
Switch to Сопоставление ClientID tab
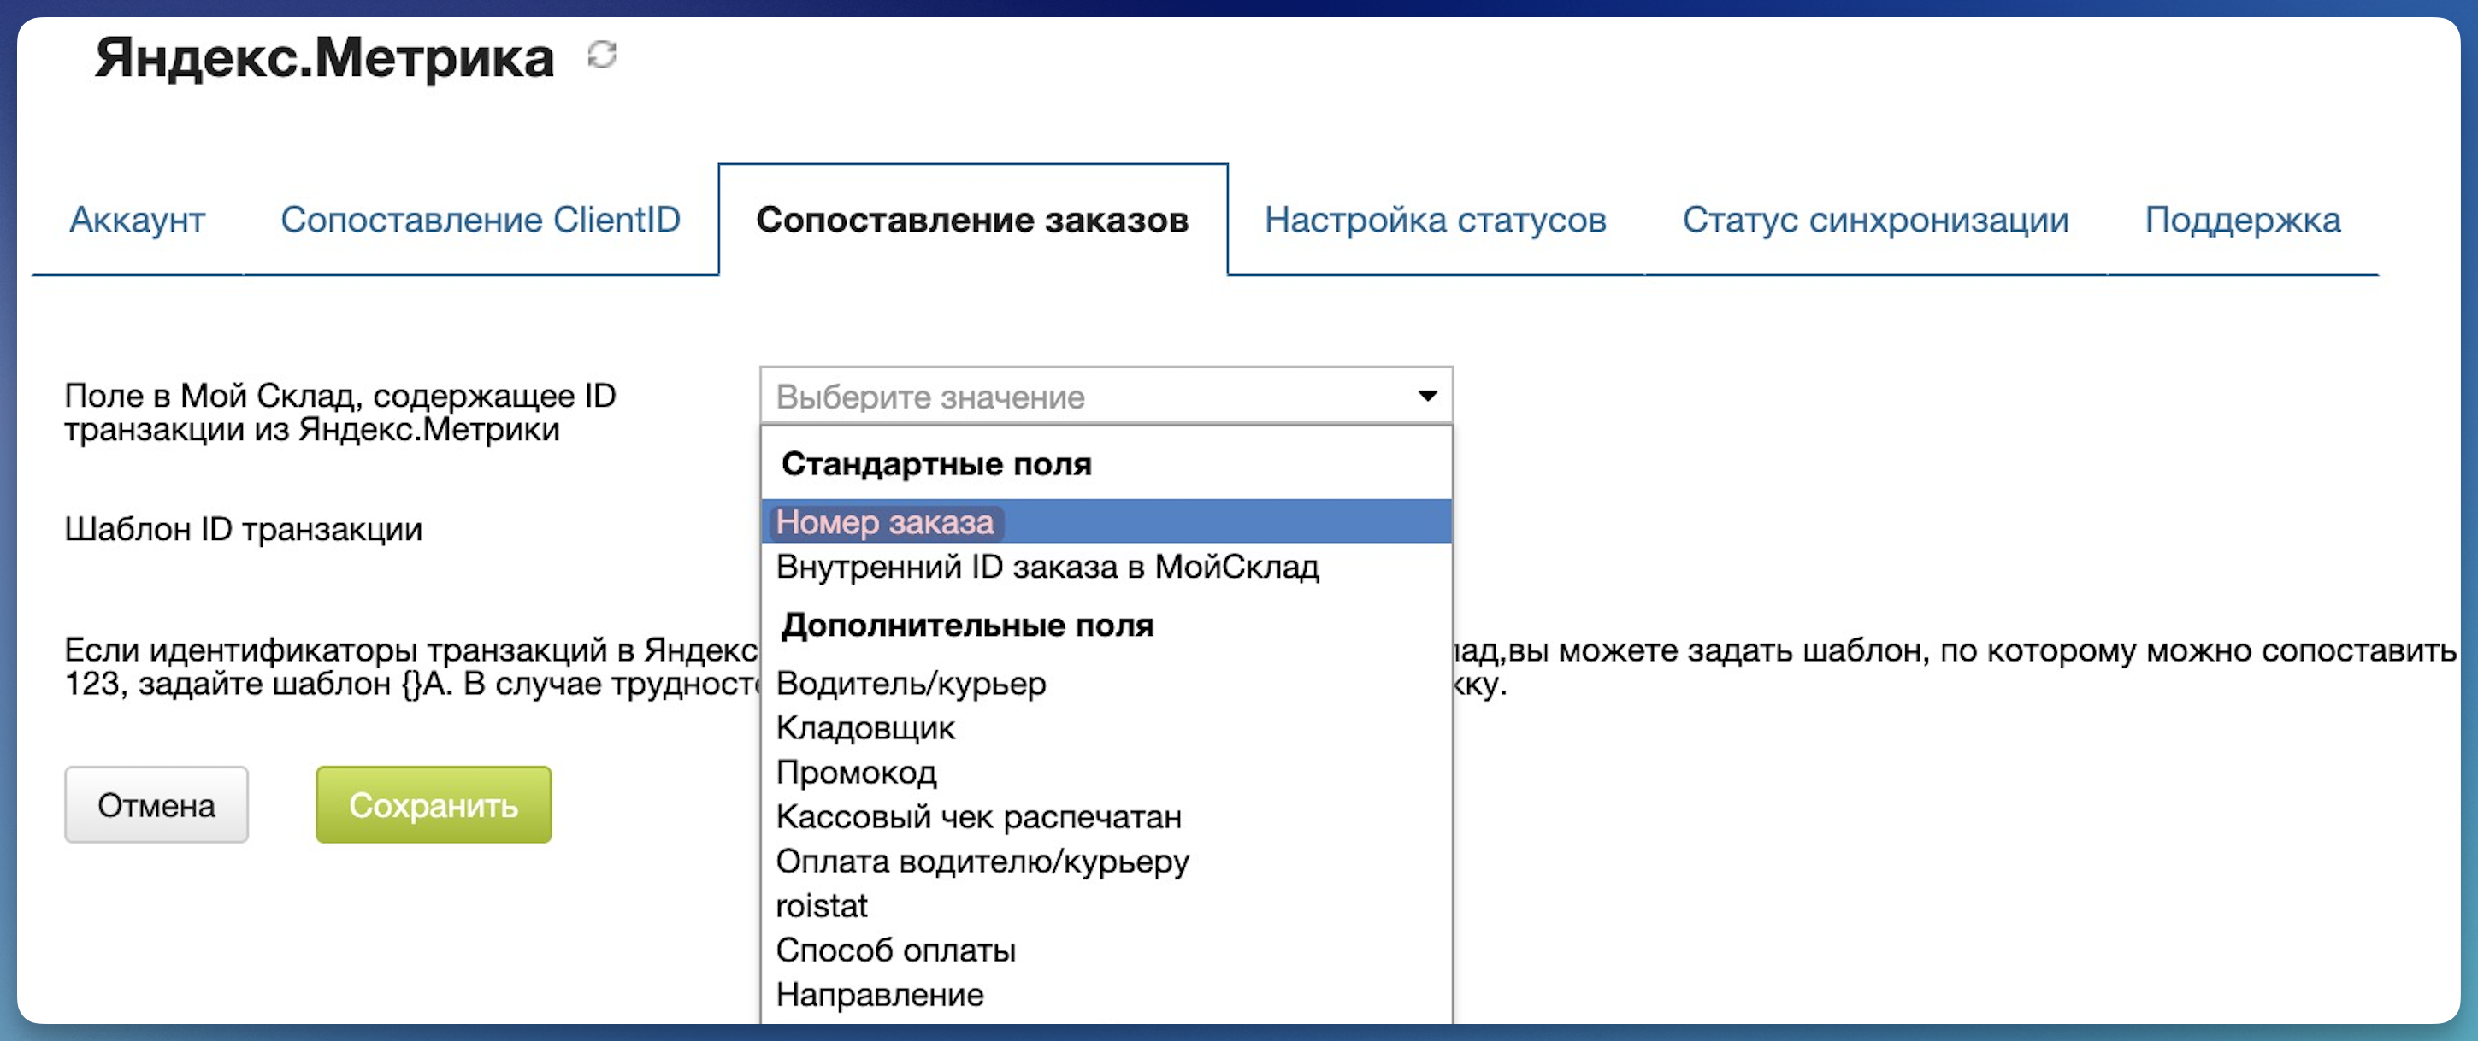pyautogui.click(x=480, y=221)
